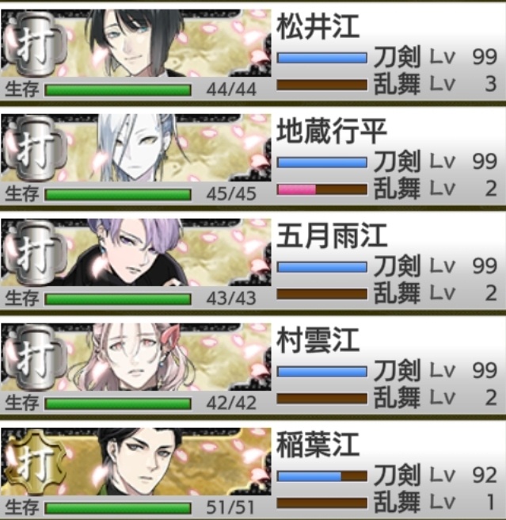Click the gold 打 badge on 稲葉江's card
506x520 pixels.
[36, 463]
